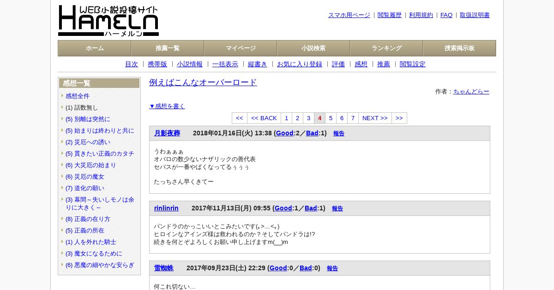Viewport: 554px width, 290px height.
Task: Go to comments page 1
Action: [x=286, y=118]
